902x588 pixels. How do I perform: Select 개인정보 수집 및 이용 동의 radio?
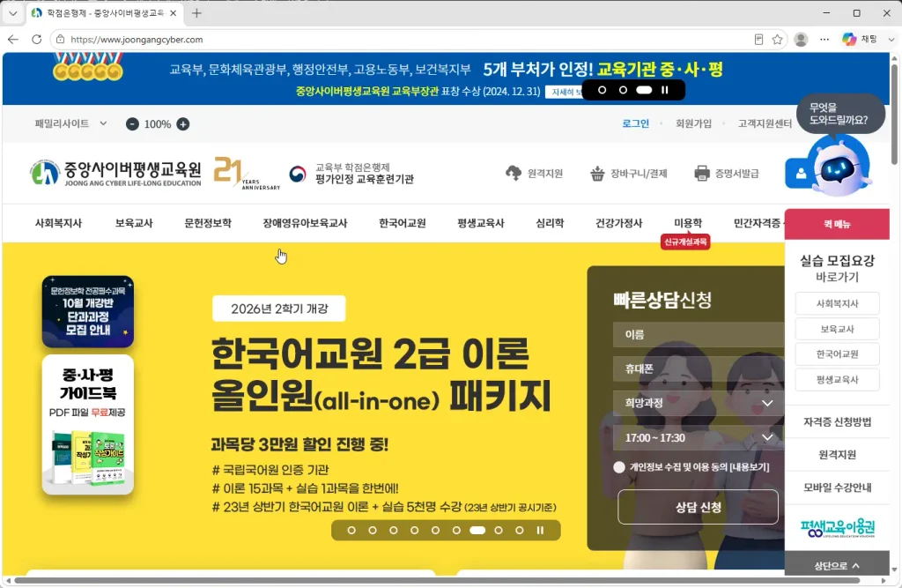click(x=619, y=467)
